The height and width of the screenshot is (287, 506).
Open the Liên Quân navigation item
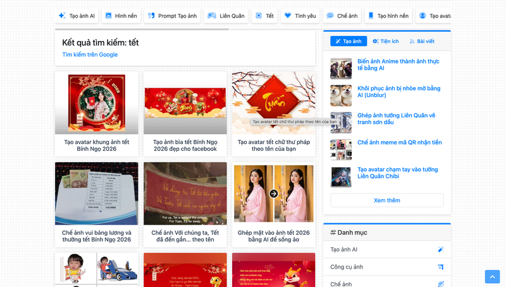(x=226, y=16)
